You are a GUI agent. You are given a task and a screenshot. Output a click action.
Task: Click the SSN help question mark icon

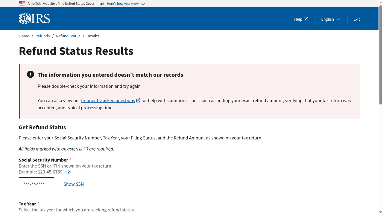point(69,172)
